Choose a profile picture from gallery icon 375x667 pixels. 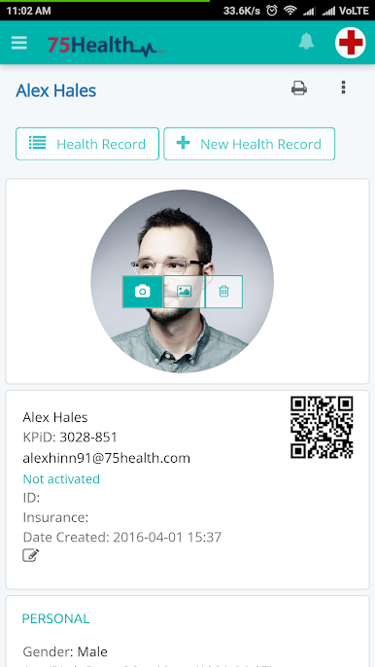coord(184,292)
